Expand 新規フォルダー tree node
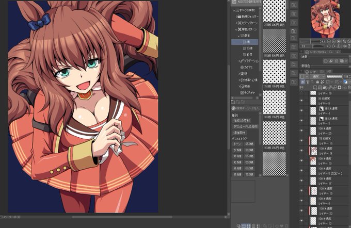This screenshot has height=228, width=351. [236, 17]
